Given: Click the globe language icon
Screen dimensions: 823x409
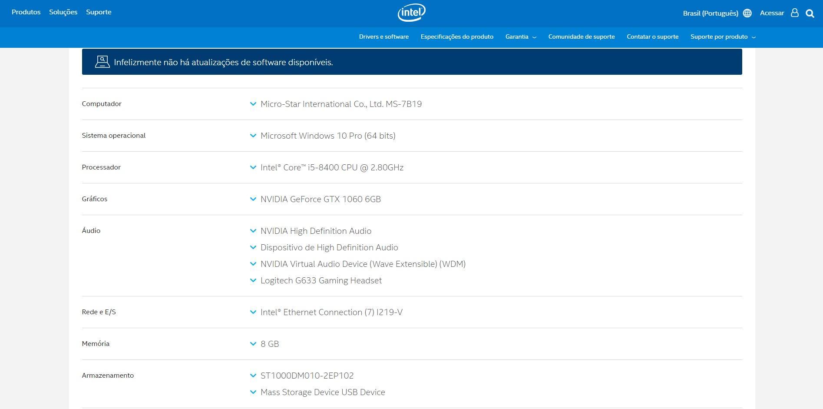Looking at the screenshot, I should tap(747, 13).
